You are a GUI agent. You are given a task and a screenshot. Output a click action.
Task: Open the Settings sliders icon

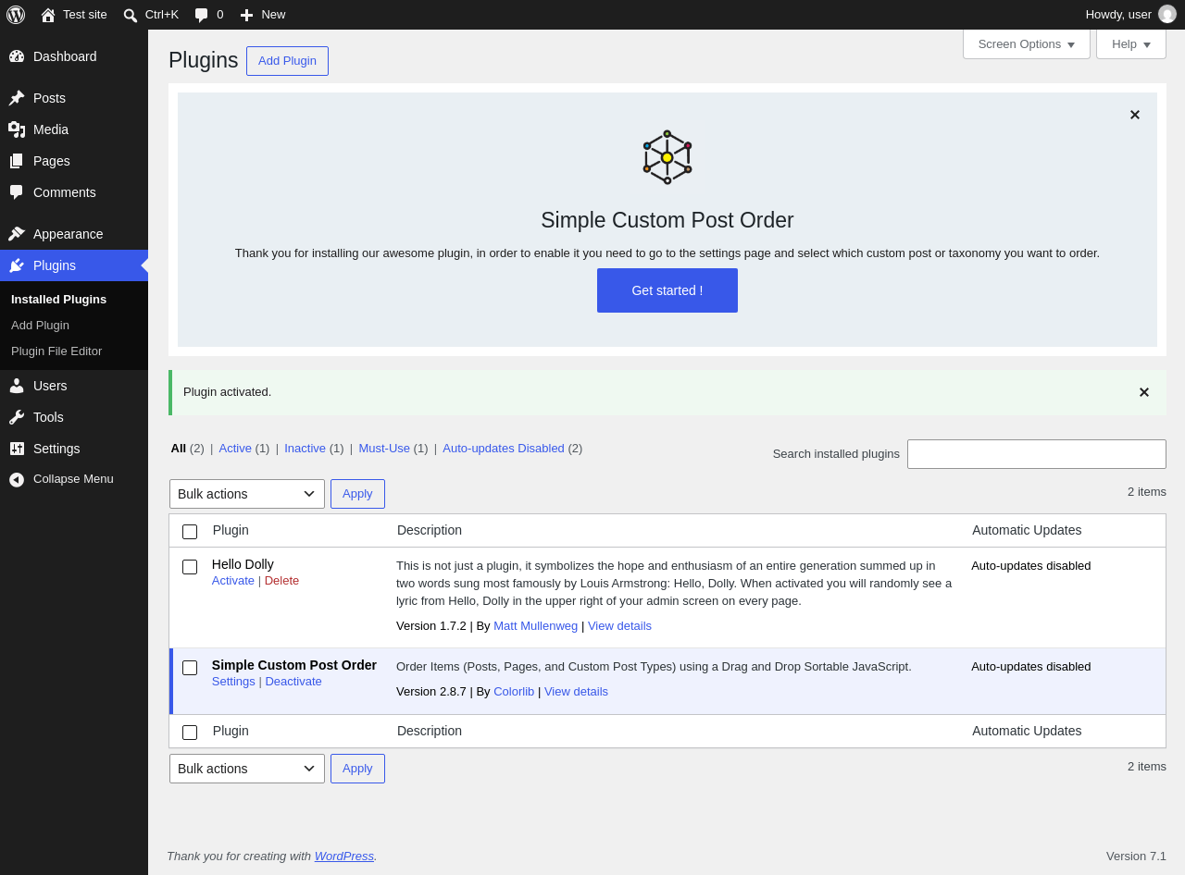[x=17, y=449]
